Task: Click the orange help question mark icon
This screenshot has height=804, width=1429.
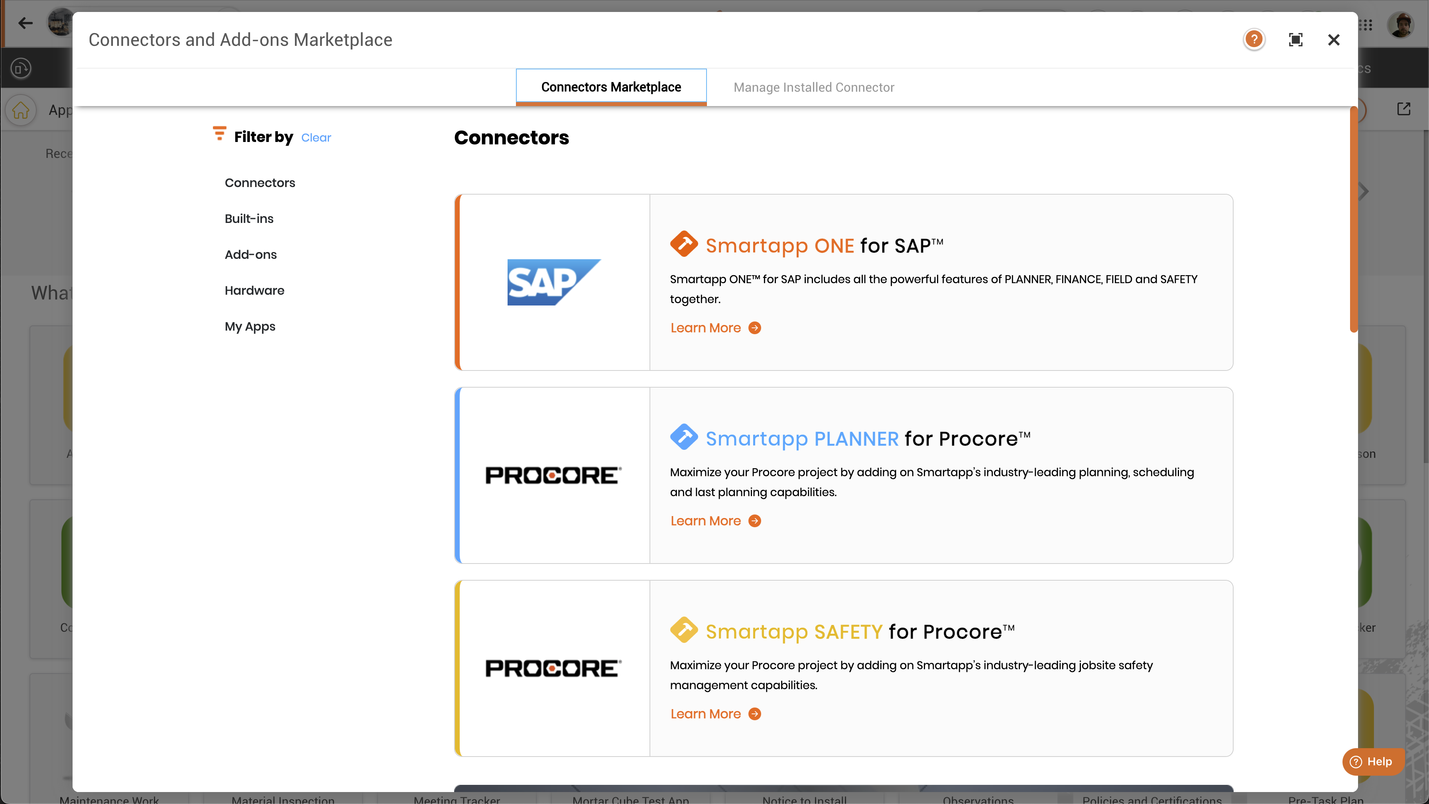Action: (x=1254, y=39)
